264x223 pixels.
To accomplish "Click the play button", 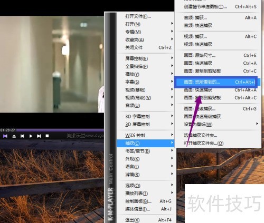I will pyautogui.click(x=31, y=136).
